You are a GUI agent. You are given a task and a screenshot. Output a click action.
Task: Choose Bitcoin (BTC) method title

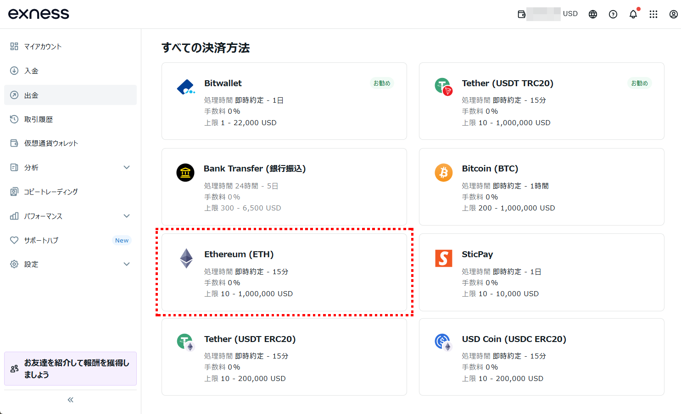pyautogui.click(x=490, y=169)
